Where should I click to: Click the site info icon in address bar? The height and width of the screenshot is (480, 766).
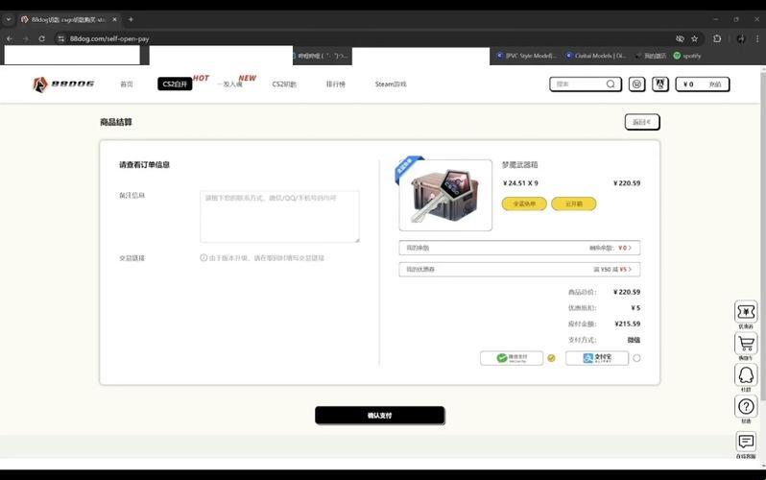click(x=60, y=38)
